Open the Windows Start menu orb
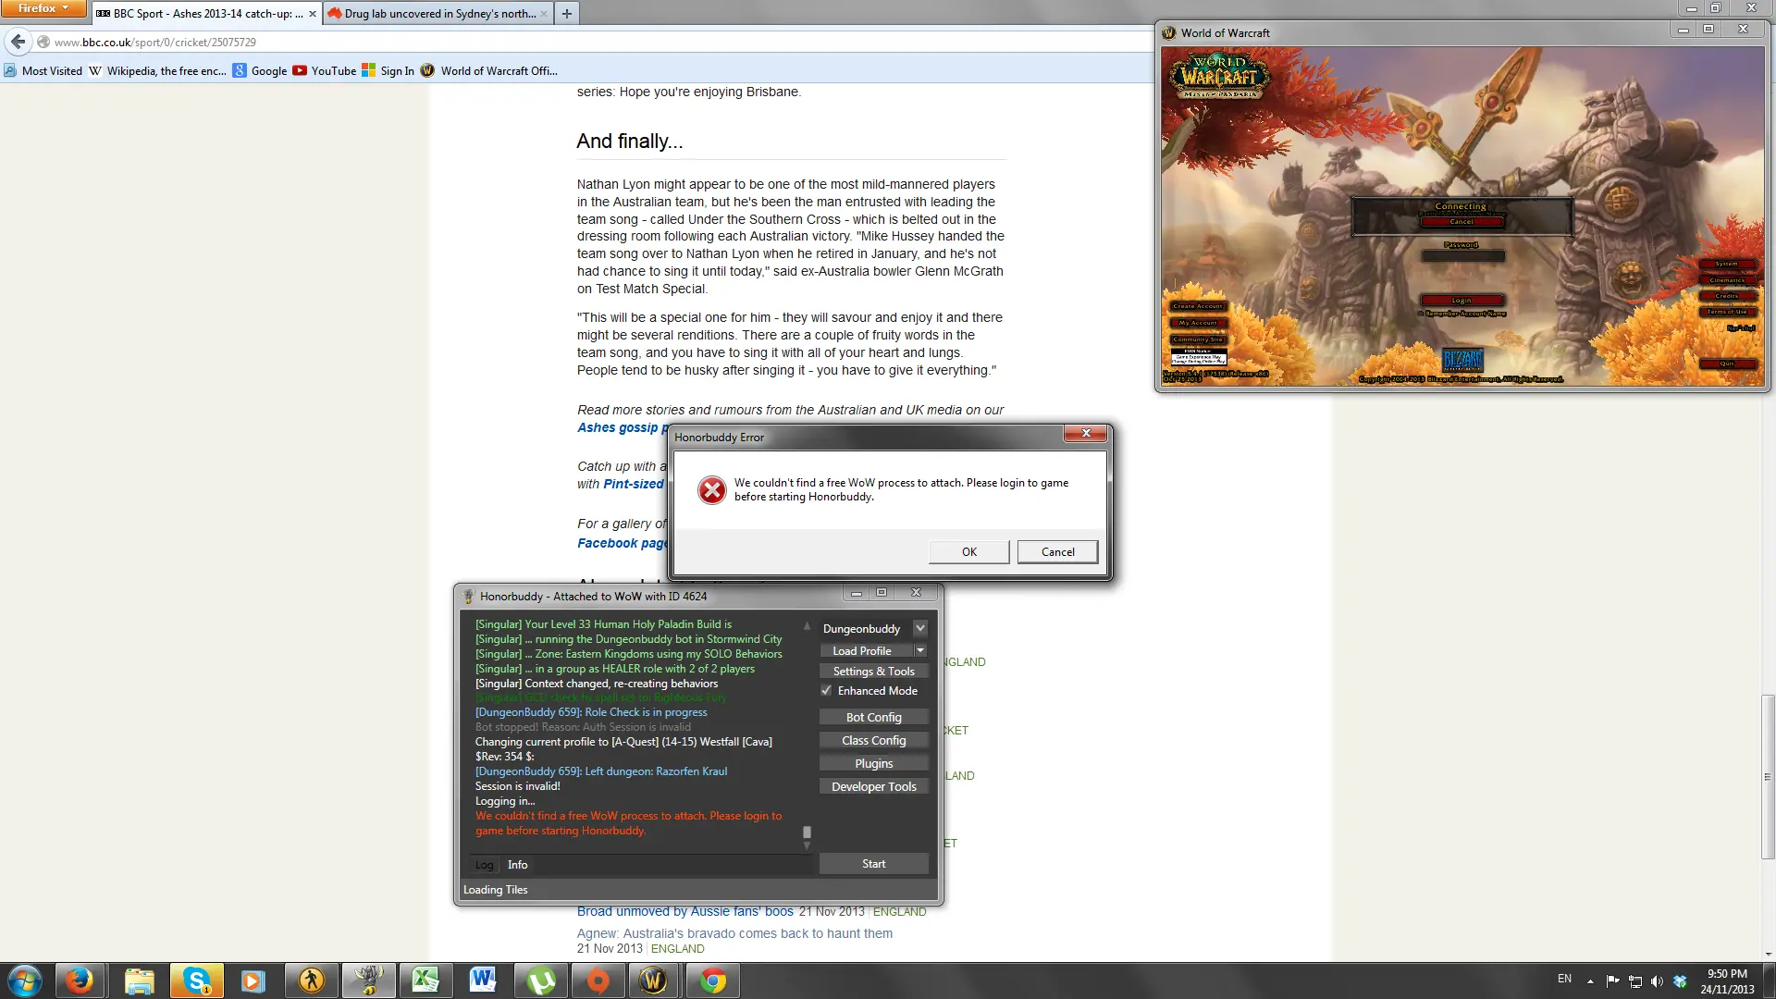The image size is (1776, 999). pos(25,980)
